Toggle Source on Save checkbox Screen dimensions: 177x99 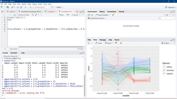click(x=17, y=15)
